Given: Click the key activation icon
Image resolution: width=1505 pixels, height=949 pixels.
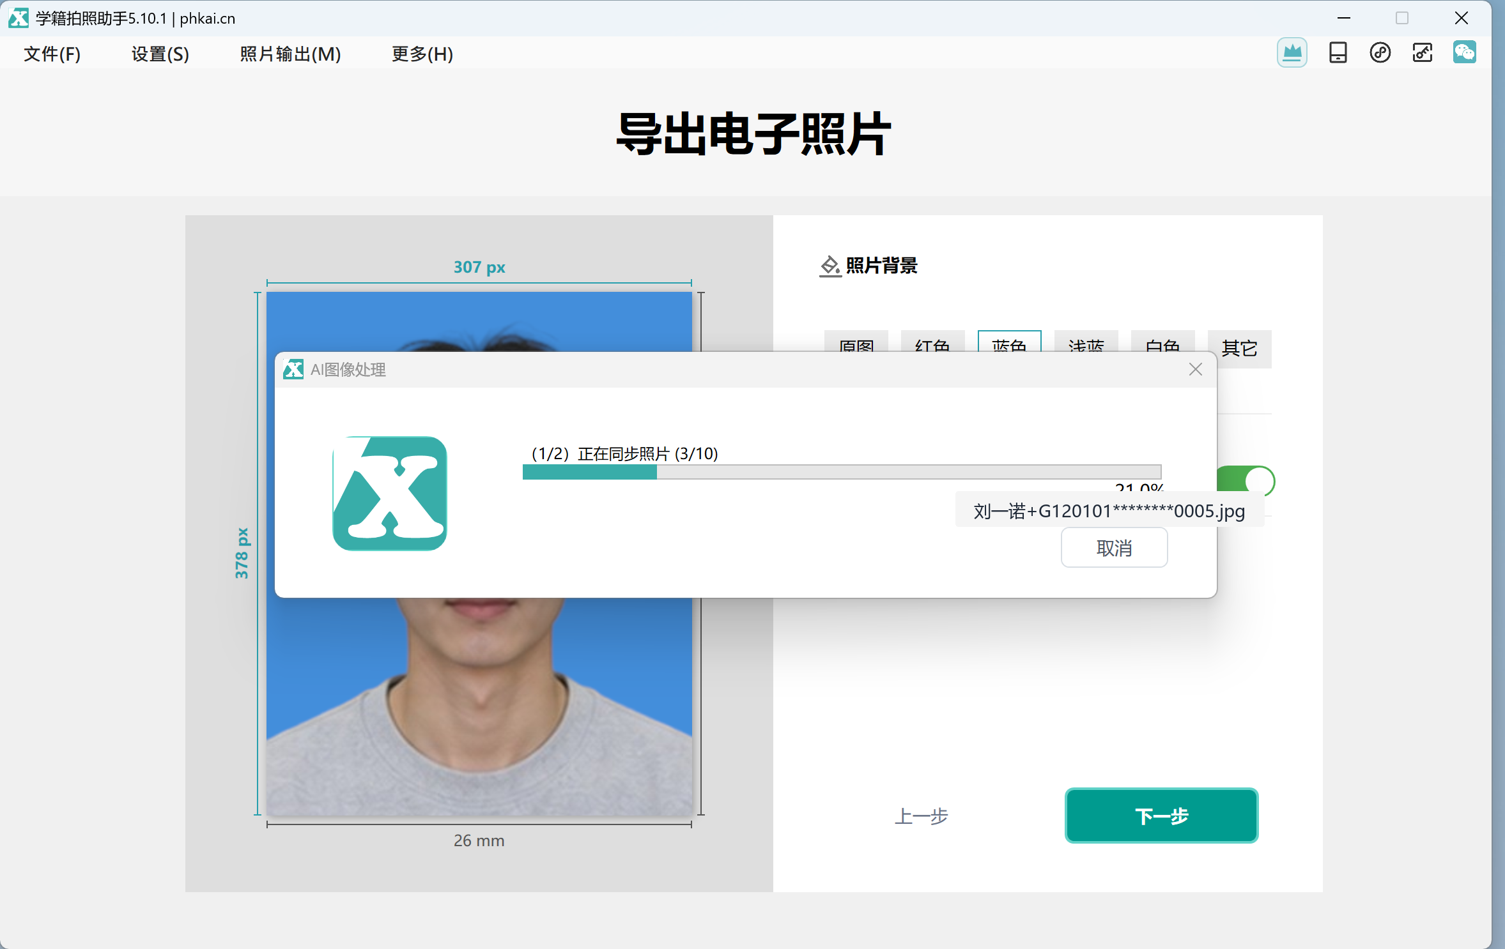Looking at the screenshot, I should (x=1423, y=52).
